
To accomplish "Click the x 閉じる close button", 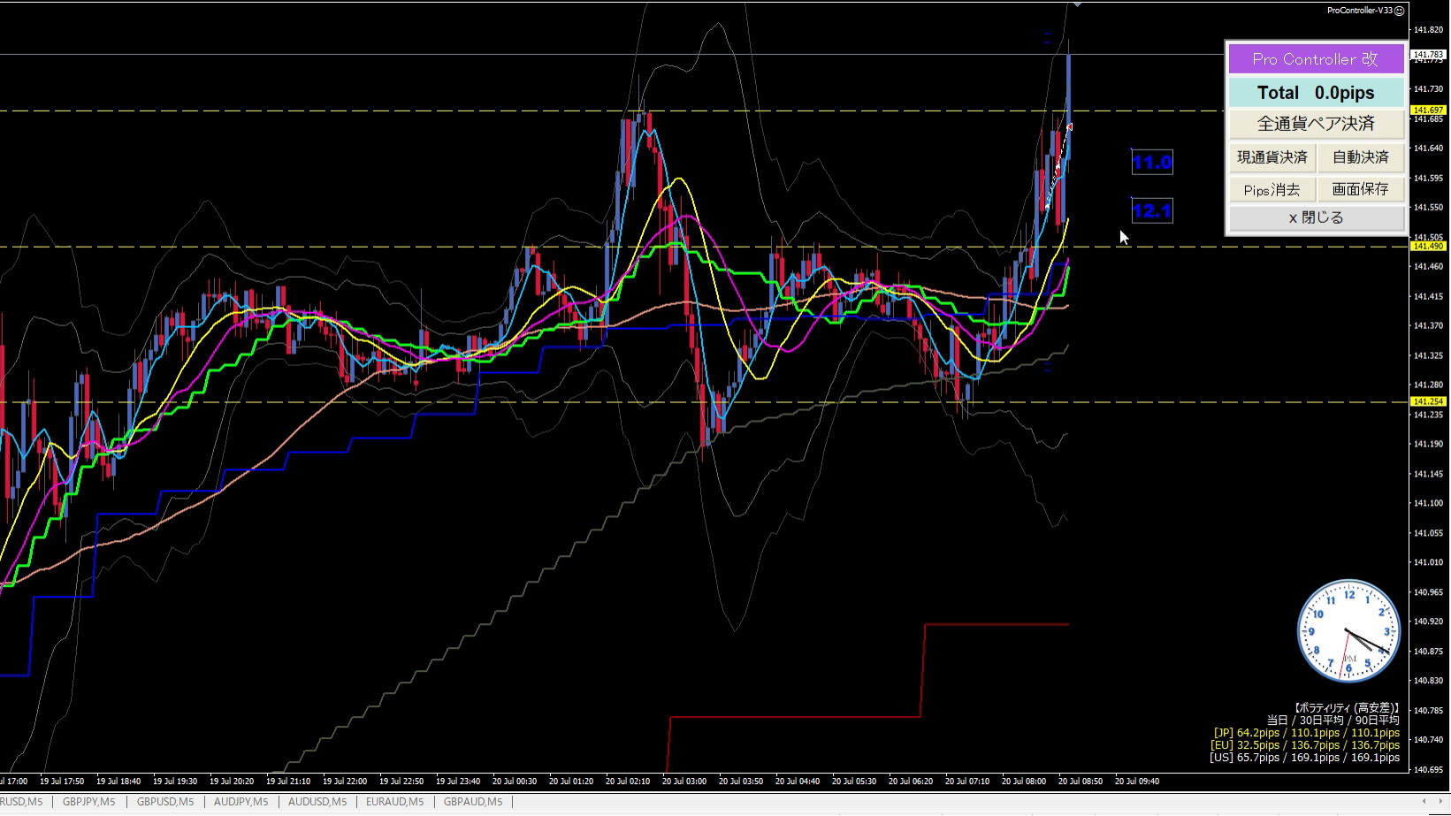I will (x=1316, y=217).
